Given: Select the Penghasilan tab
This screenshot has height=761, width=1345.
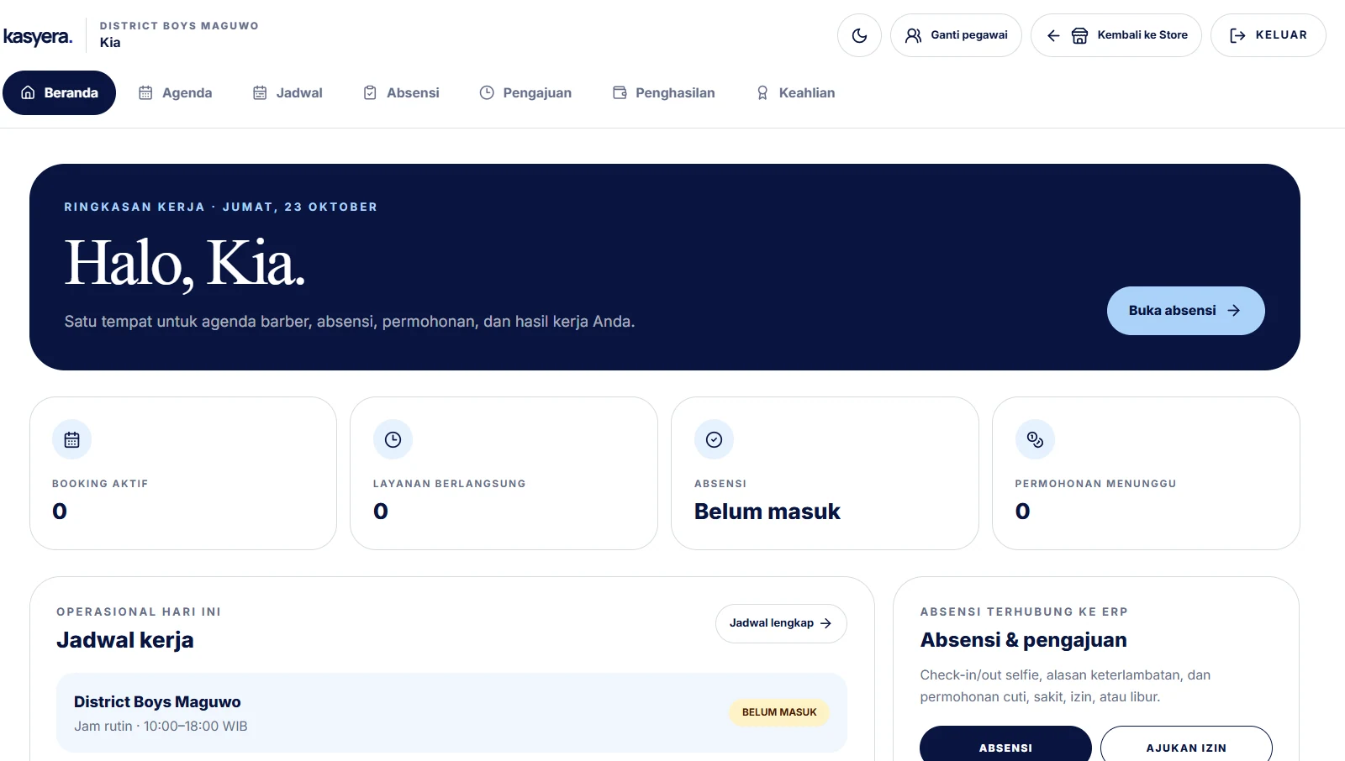Looking at the screenshot, I should 663,92.
